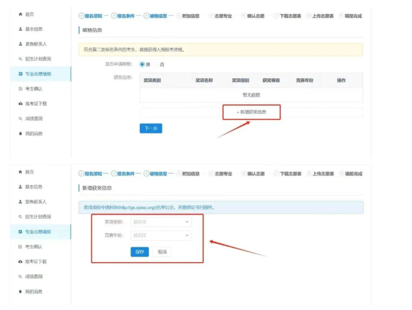Viewport: 412px width, 310px height.
Task: Select the 否 radio for 是否申请破格
Action: (155, 64)
